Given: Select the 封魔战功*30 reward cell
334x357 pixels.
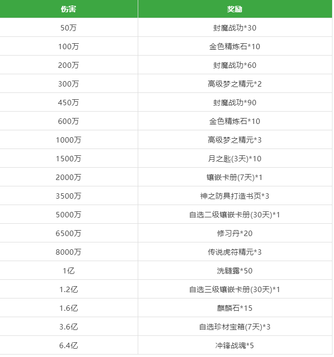Looking at the screenshot, I should point(235,28).
